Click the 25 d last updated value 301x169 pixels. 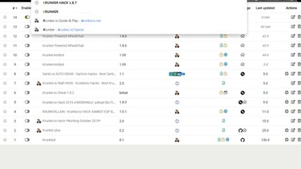[x=265, y=131]
